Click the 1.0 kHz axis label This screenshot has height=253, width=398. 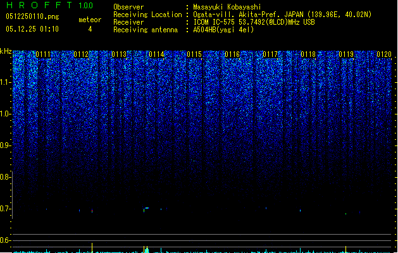pyautogui.click(x=5, y=114)
